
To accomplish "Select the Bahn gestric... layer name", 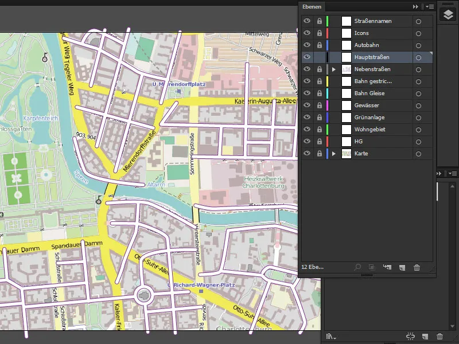I will click(373, 81).
